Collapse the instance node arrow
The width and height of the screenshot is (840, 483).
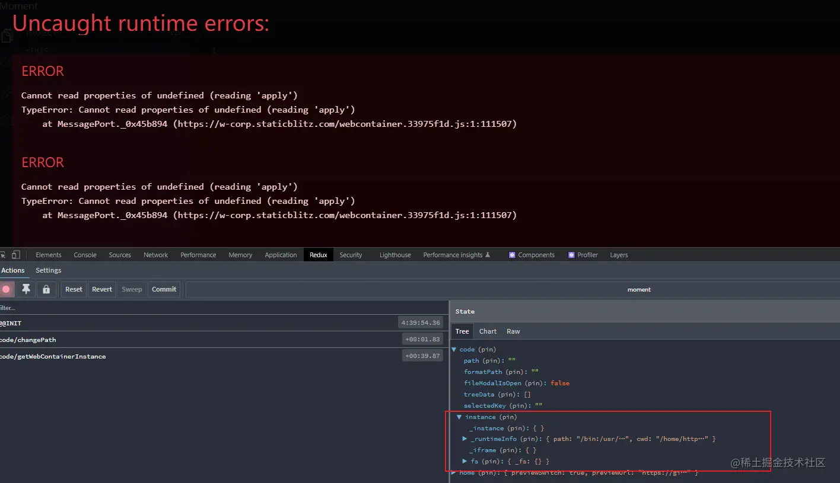pos(459,417)
